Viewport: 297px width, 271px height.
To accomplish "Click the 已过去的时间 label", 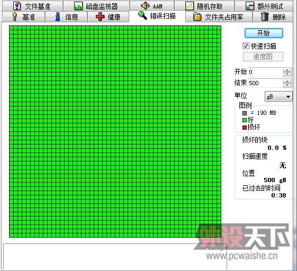I will (x=261, y=188).
